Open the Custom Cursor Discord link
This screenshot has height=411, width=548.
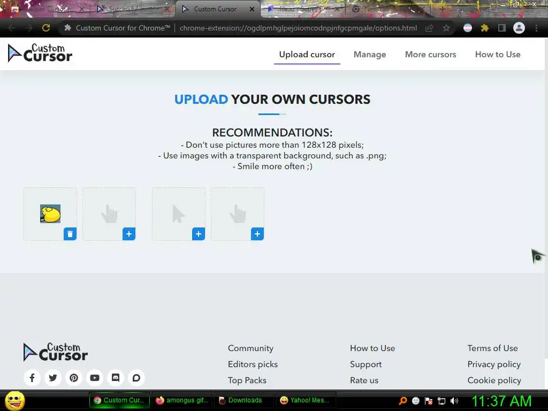tap(116, 378)
